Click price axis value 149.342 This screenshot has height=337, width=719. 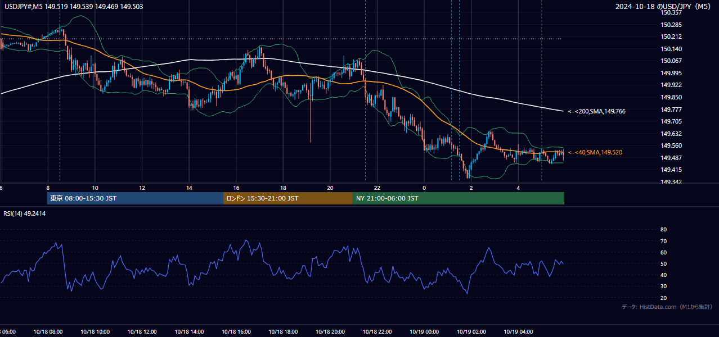pos(671,182)
